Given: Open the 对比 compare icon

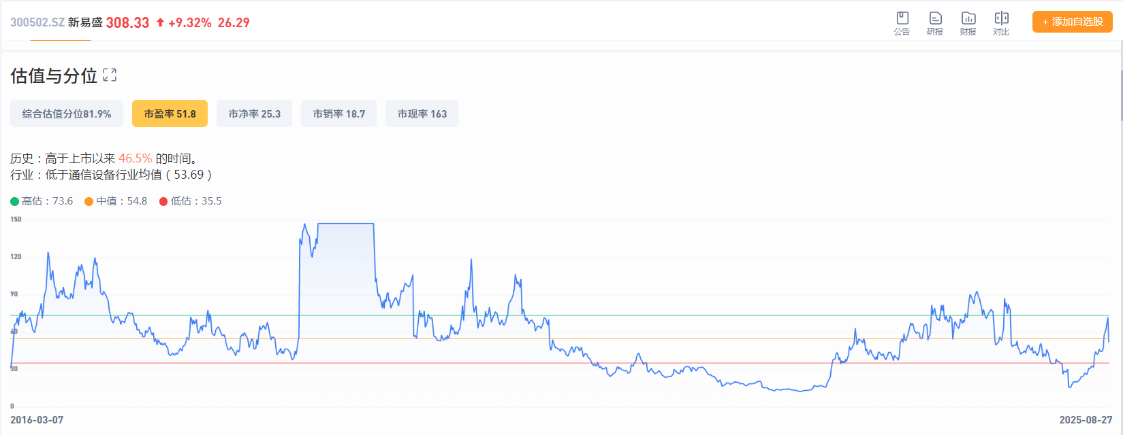Looking at the screenshot, I should (1001, 23).
